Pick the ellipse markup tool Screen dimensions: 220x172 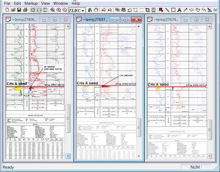[x=191, y=10]
